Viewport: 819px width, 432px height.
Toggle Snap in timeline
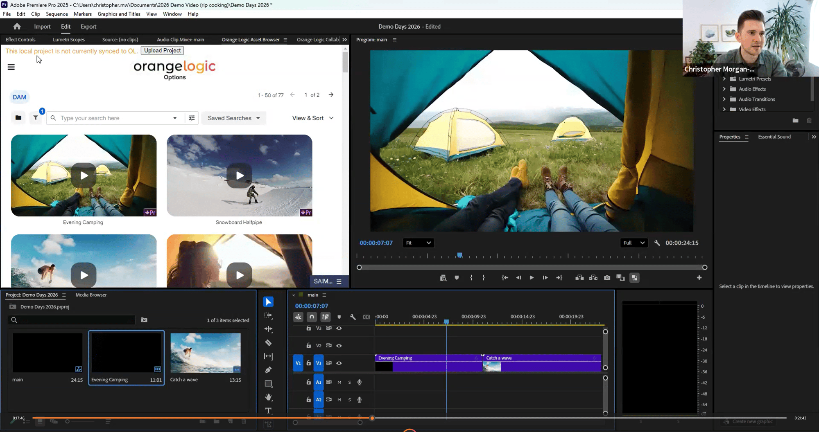tap(312, 317)
